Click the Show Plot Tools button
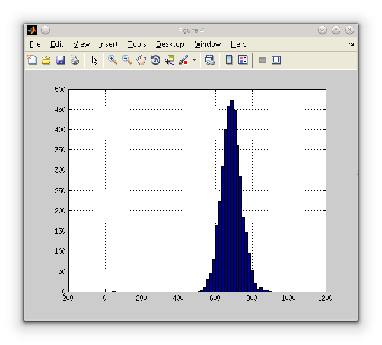The height and width of the screenshot is (345, 382). point(276,60)
